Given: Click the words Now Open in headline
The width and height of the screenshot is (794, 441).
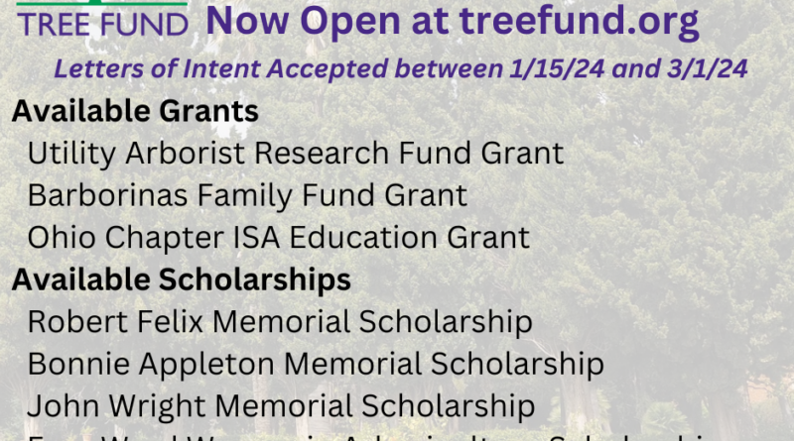Looking at the screenshot, I should click(x=305, y=21).
